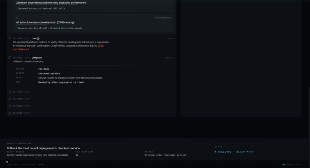Click the red '(82% confidence)' text
310x168 pixels.
click(58, 47)
